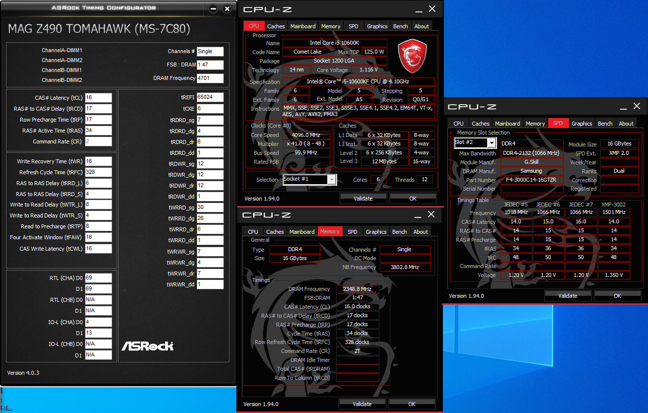Viewport: 648px width, 413px height.
Task: Click the DRAM Frequency field in ASRock
Action: pos(210,78)
